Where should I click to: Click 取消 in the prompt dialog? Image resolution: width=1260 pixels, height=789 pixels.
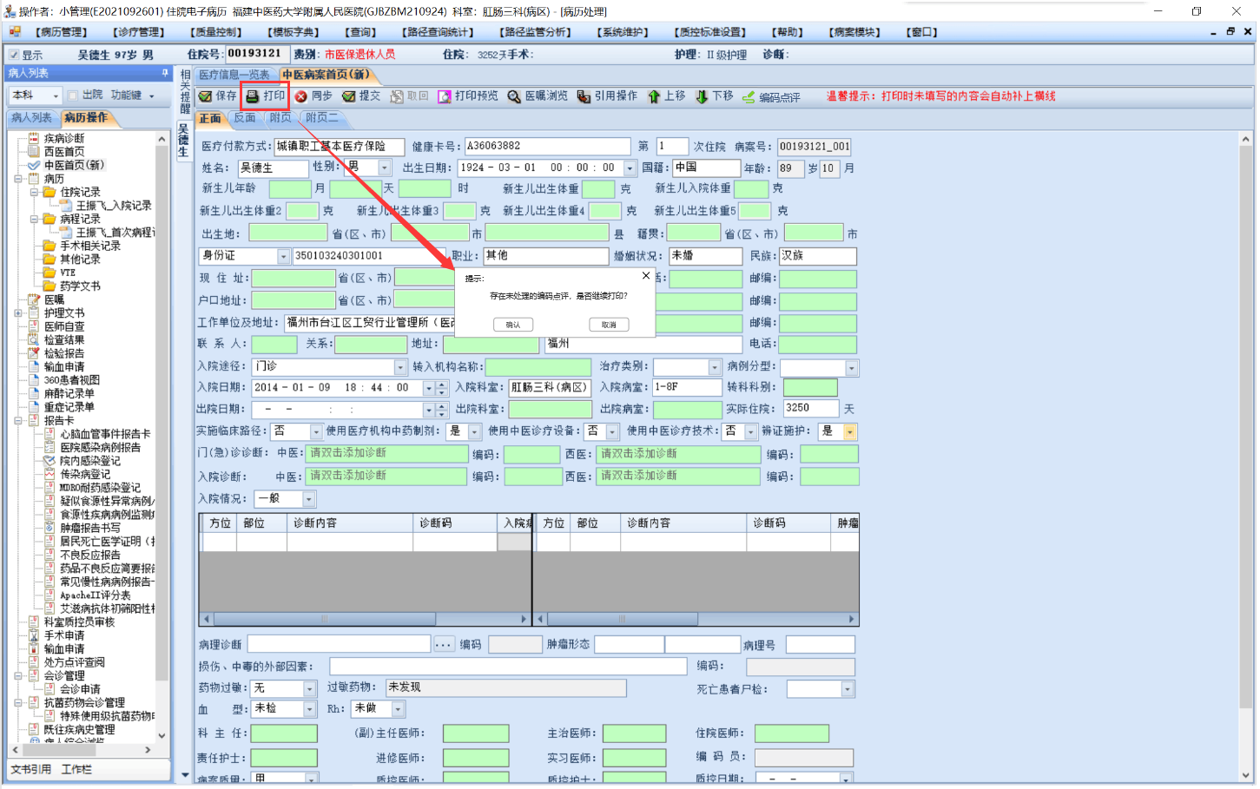pyautogui.click(x=609, y=325)
